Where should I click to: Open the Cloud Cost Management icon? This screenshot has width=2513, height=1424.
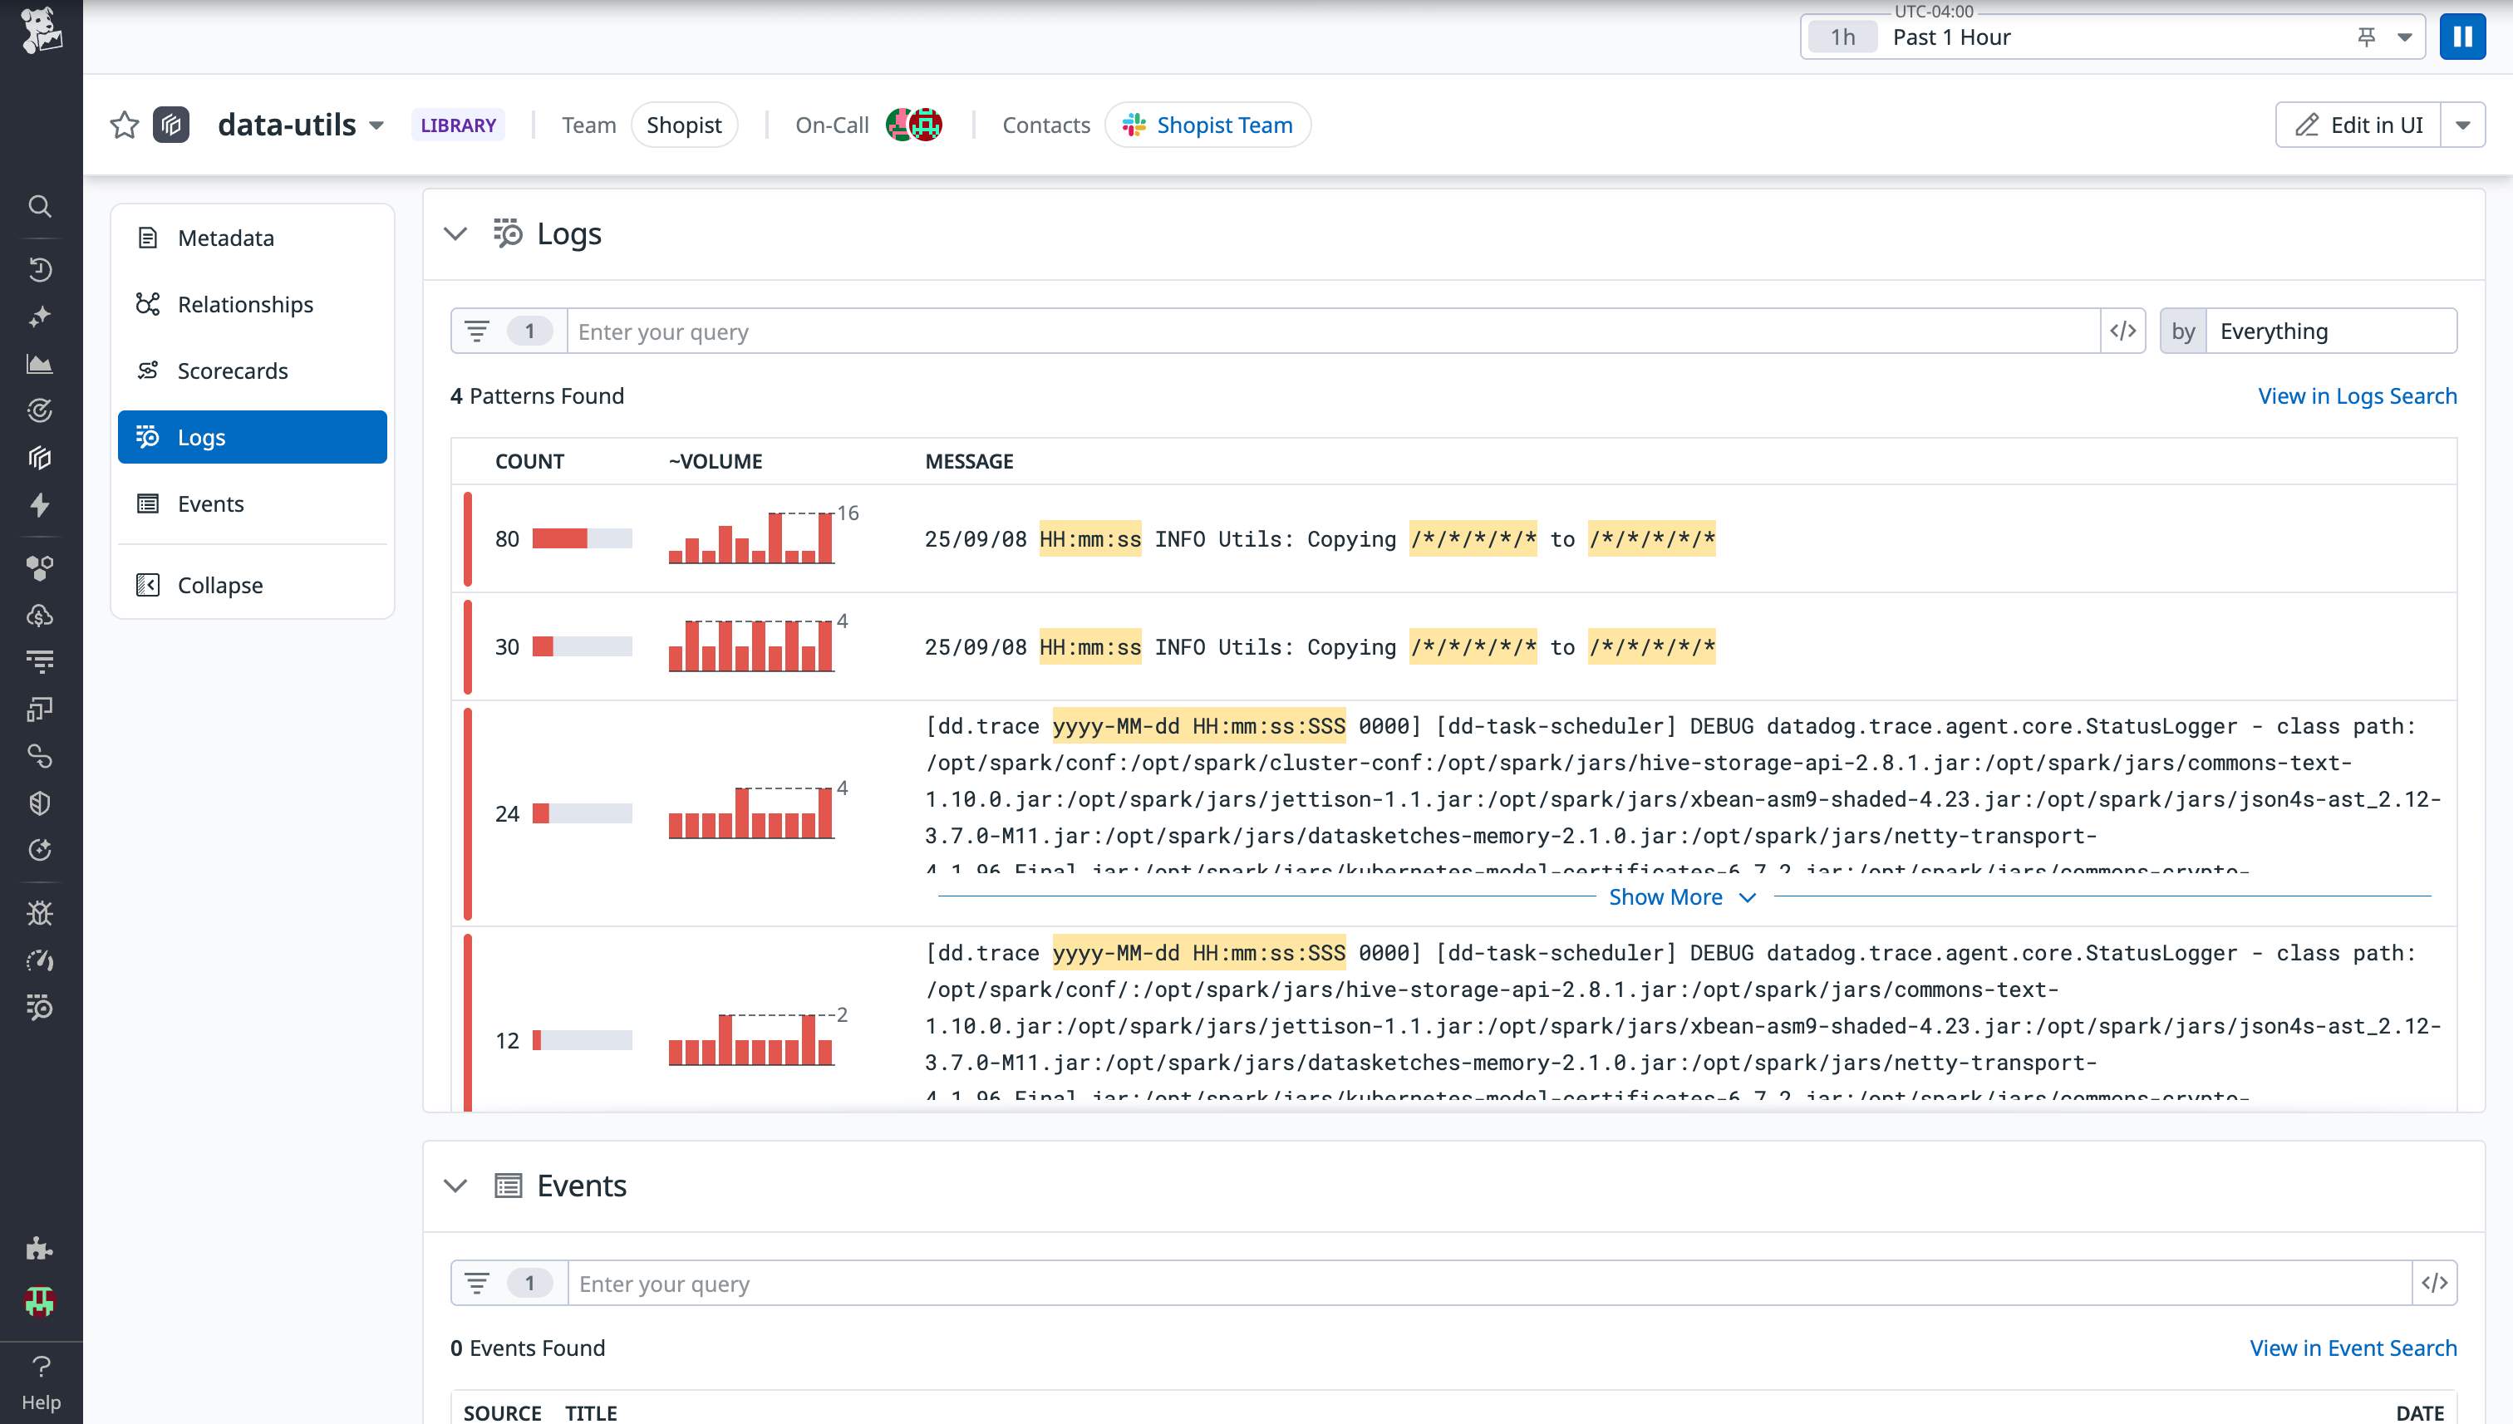click(39, 615)
